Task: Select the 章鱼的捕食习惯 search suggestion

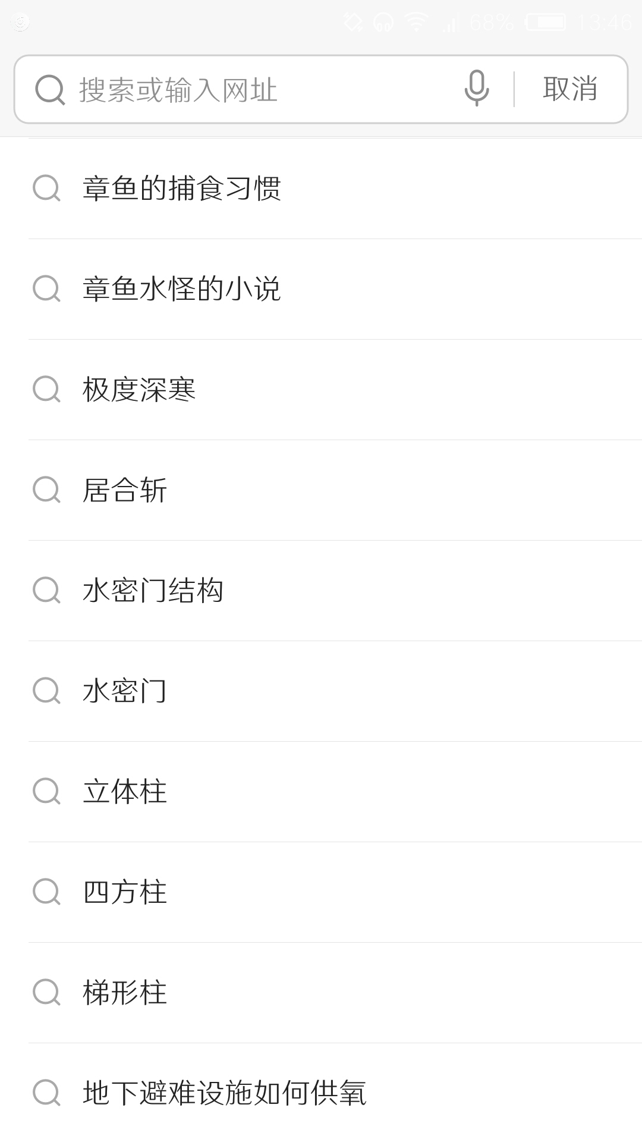Action: tap(182, 189)
